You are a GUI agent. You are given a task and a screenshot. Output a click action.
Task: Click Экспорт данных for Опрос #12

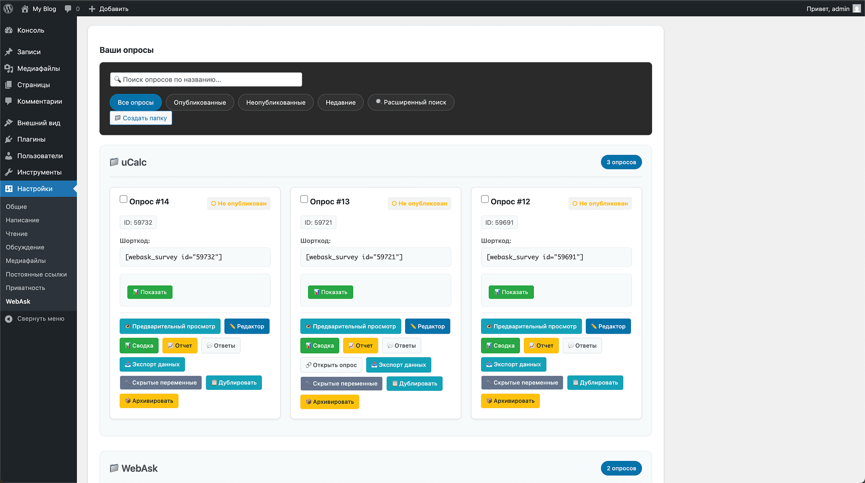(514, 364)
